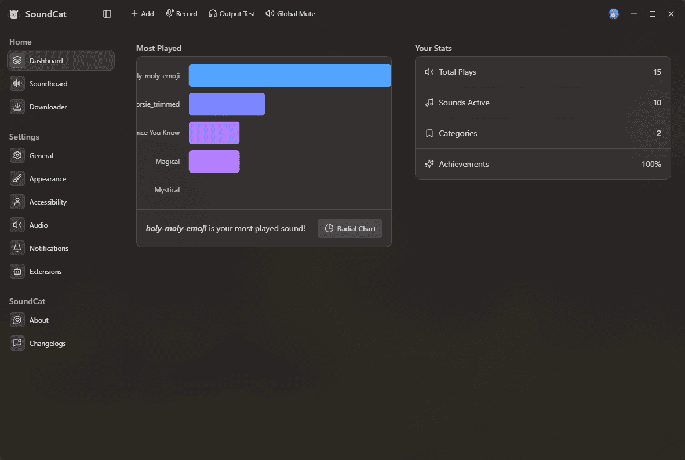Click the Notifications bell icon
Screen dimensions: 685x460
tap(17, 249)
